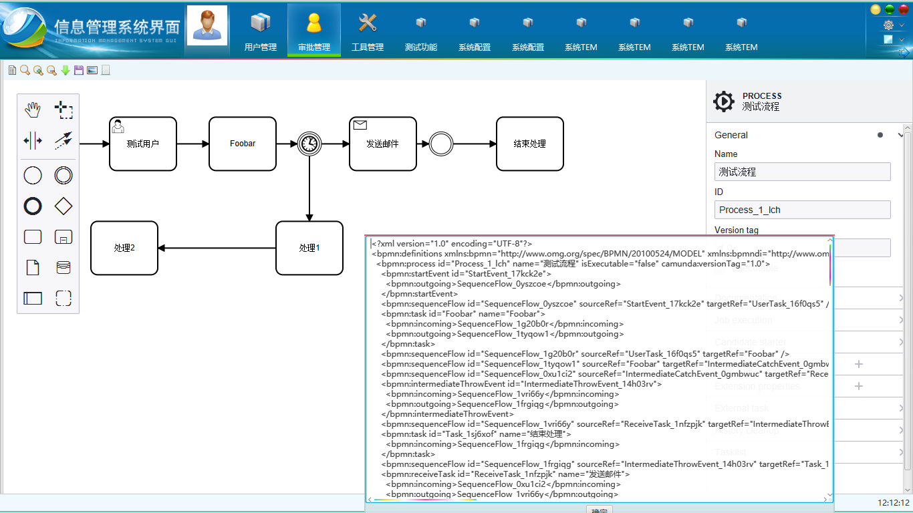
Task: Pick the pool/participant shape in palette
Action: (x=33, y=299)
